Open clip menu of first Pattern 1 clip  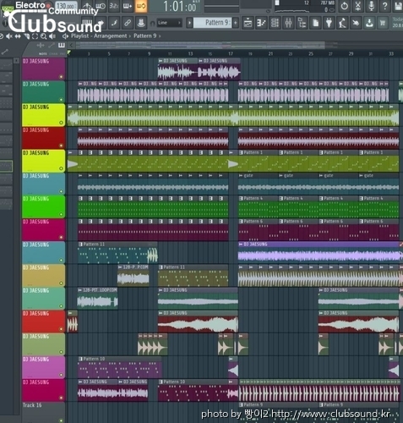[241, 152]
